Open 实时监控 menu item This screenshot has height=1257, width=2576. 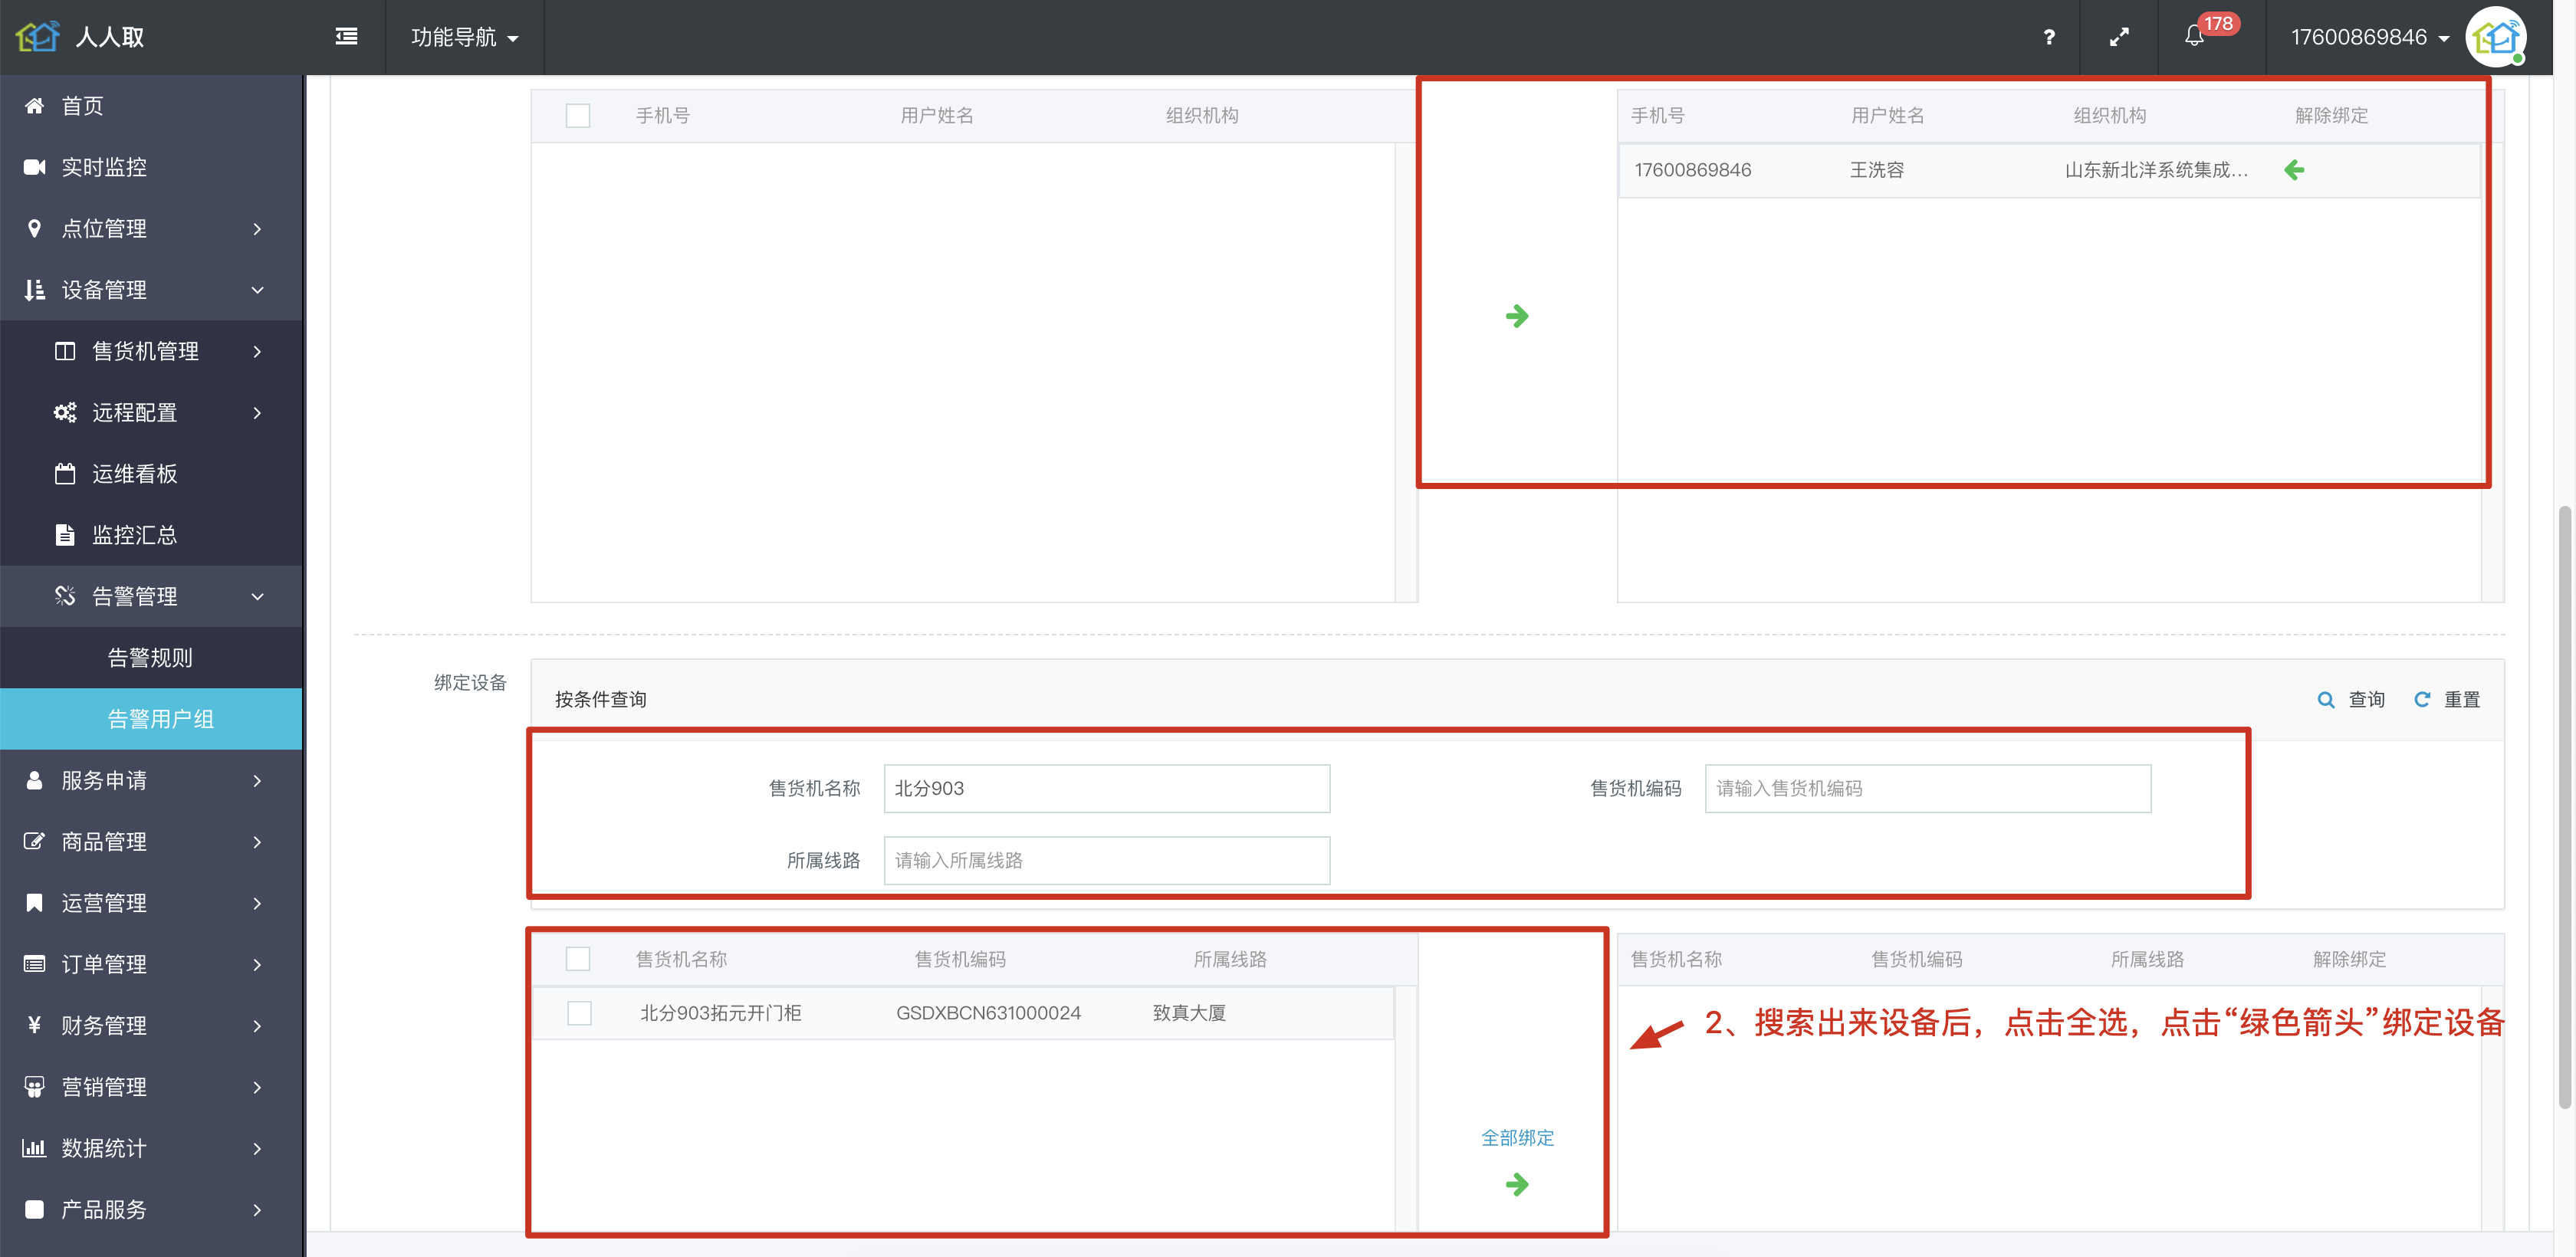pos(150,167)
